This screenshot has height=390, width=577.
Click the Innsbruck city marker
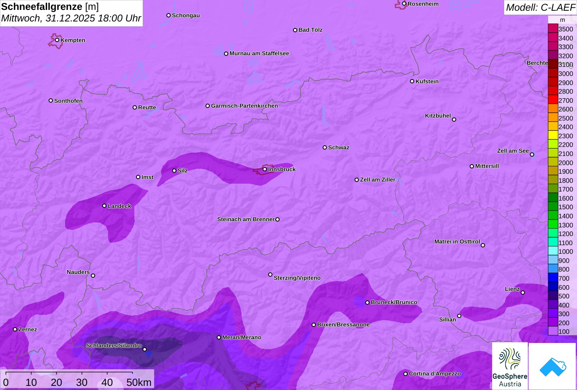click(265, 169)
